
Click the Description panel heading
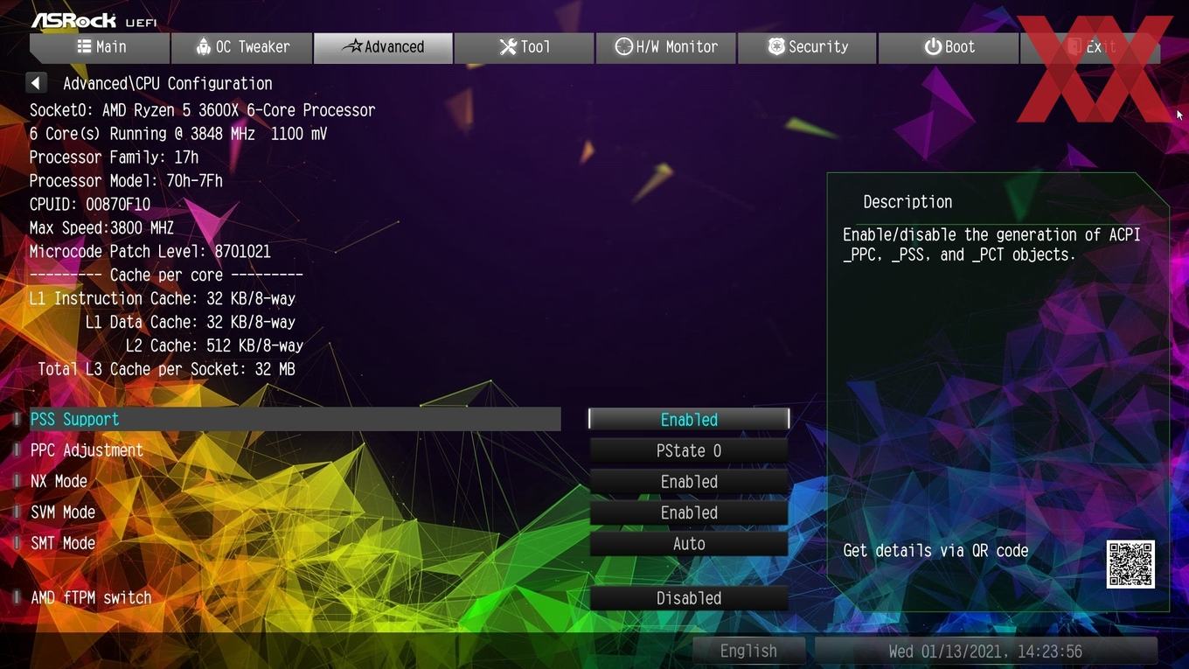click(907, 202)
